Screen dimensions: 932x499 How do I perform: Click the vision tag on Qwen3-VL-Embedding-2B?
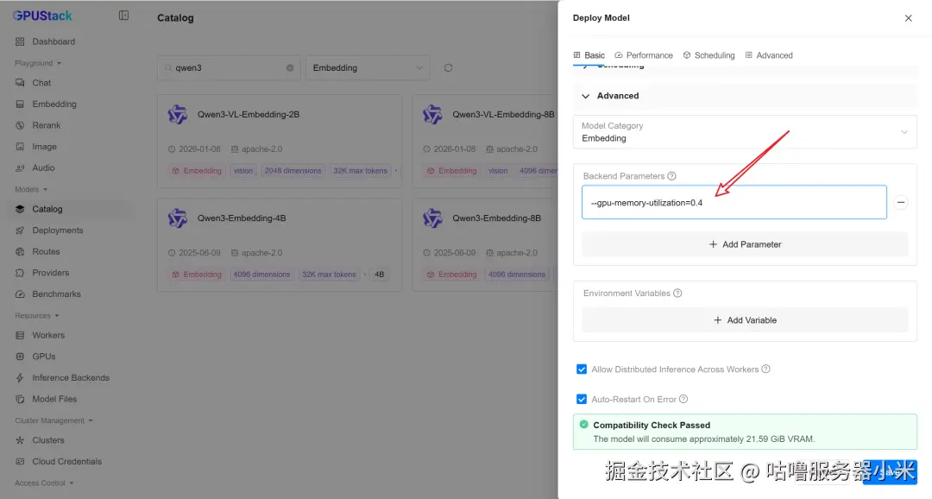(x=243, y=171)
